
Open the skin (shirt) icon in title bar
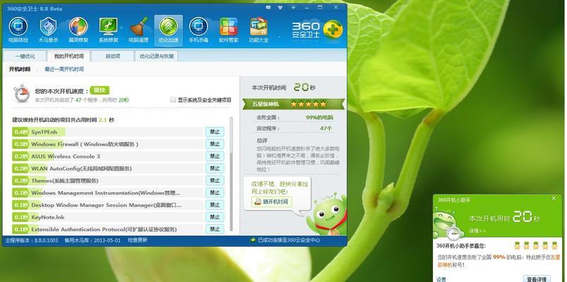[280, 7]
